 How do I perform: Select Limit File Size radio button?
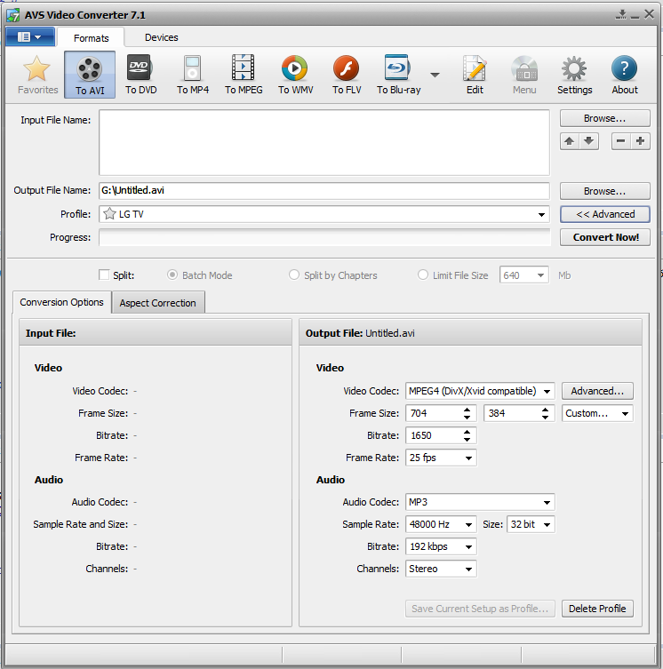click(423, 275)
